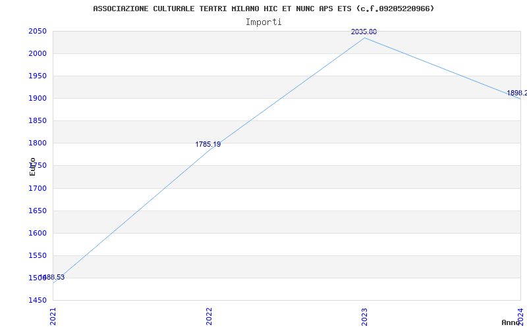Select the cut-off 1898 data label
Image resolution: width=527 pixels, height=329 pixels.
point(516,93)
